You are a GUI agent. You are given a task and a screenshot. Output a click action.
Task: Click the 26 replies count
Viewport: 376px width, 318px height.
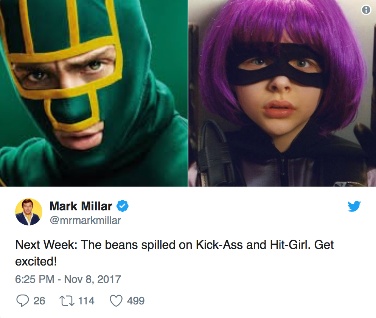pyautogui.click(x=39, y=301)
